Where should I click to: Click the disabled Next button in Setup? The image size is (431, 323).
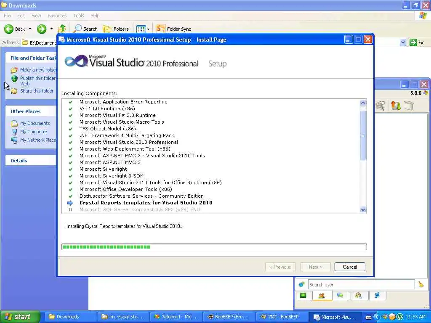[x=315, y=267]
